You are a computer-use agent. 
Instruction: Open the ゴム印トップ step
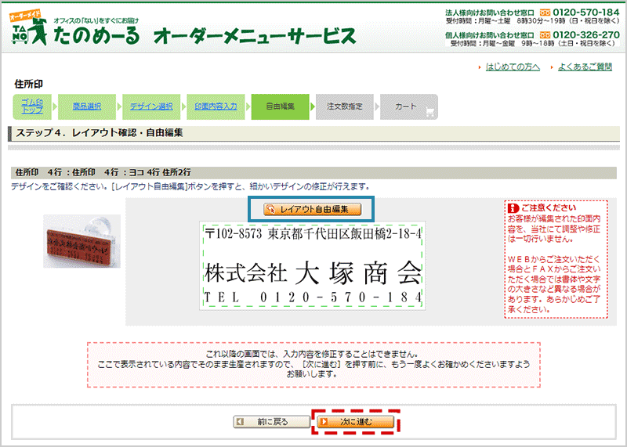tap(32, 106)
